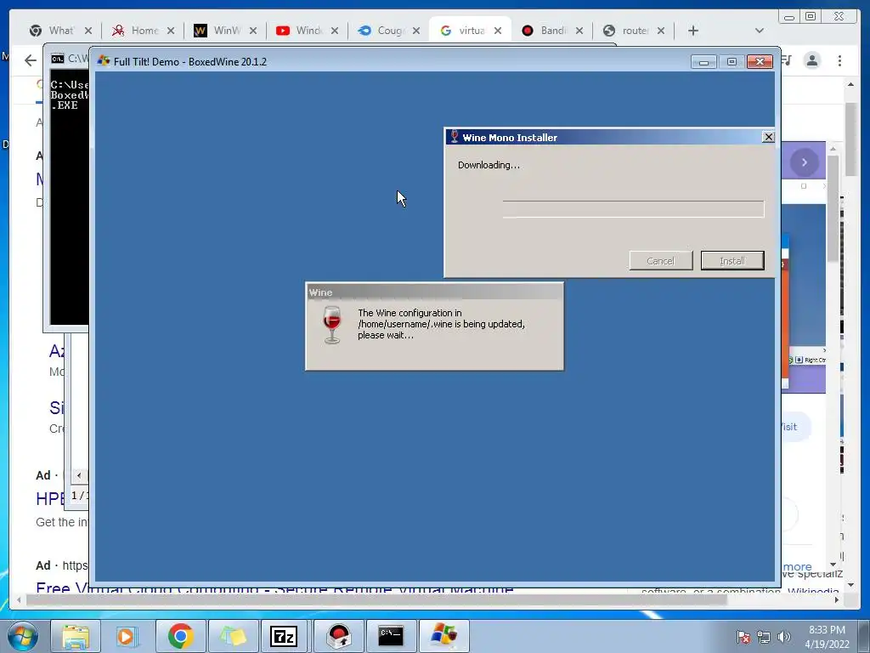Click the 'more' link on Chrome page
The height and width of the screenshot is (653, 870).
click(798, 567)
